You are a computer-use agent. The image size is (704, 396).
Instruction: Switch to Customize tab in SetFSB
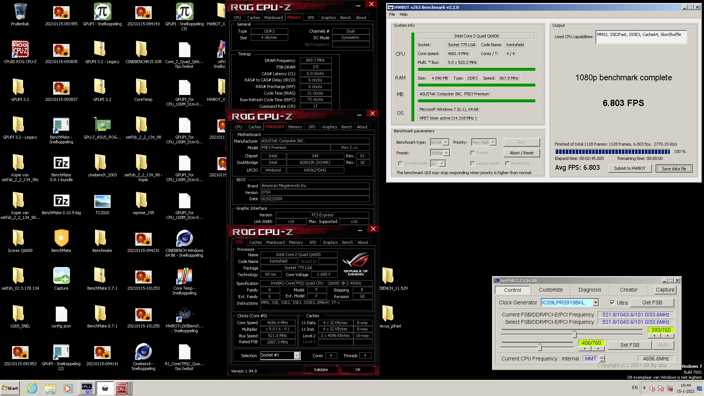(x=551, y=290)
